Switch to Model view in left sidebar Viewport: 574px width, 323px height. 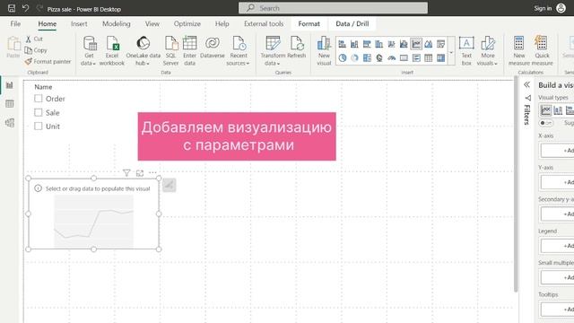tap(10, 123)
